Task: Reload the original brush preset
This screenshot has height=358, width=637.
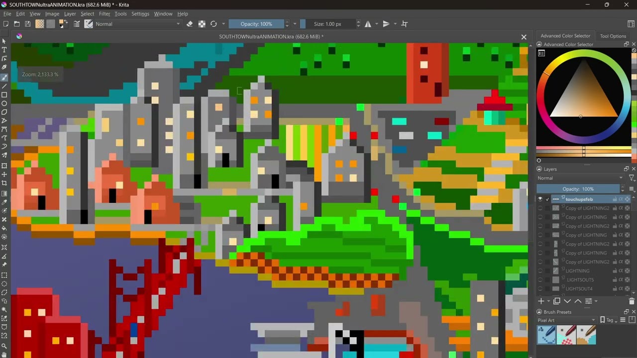Action: 213,24
